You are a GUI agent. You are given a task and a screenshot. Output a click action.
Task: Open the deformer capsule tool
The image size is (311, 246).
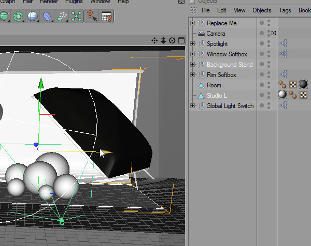(x=47, y=16)
